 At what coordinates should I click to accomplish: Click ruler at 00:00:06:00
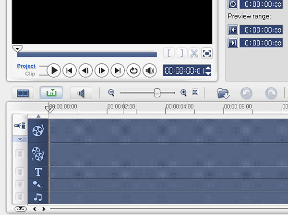click(x=238, y=106)
